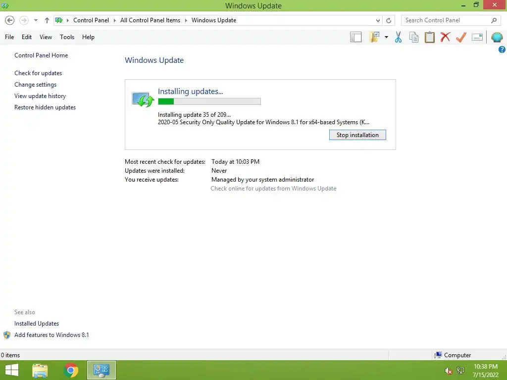The image size is (507, 380).
Task: Click the Stop installation button
Action: (357, 135)
